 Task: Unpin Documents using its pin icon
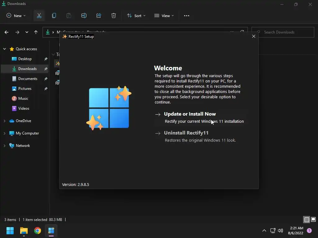(x=46, y=79)
